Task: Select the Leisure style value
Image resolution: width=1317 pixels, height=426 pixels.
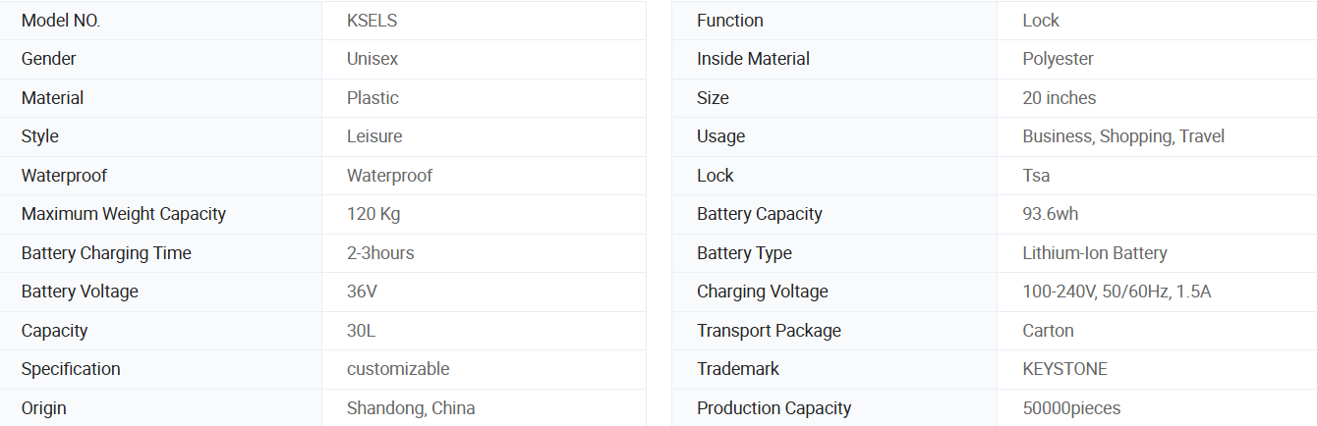Action: [x=374, y=136]
